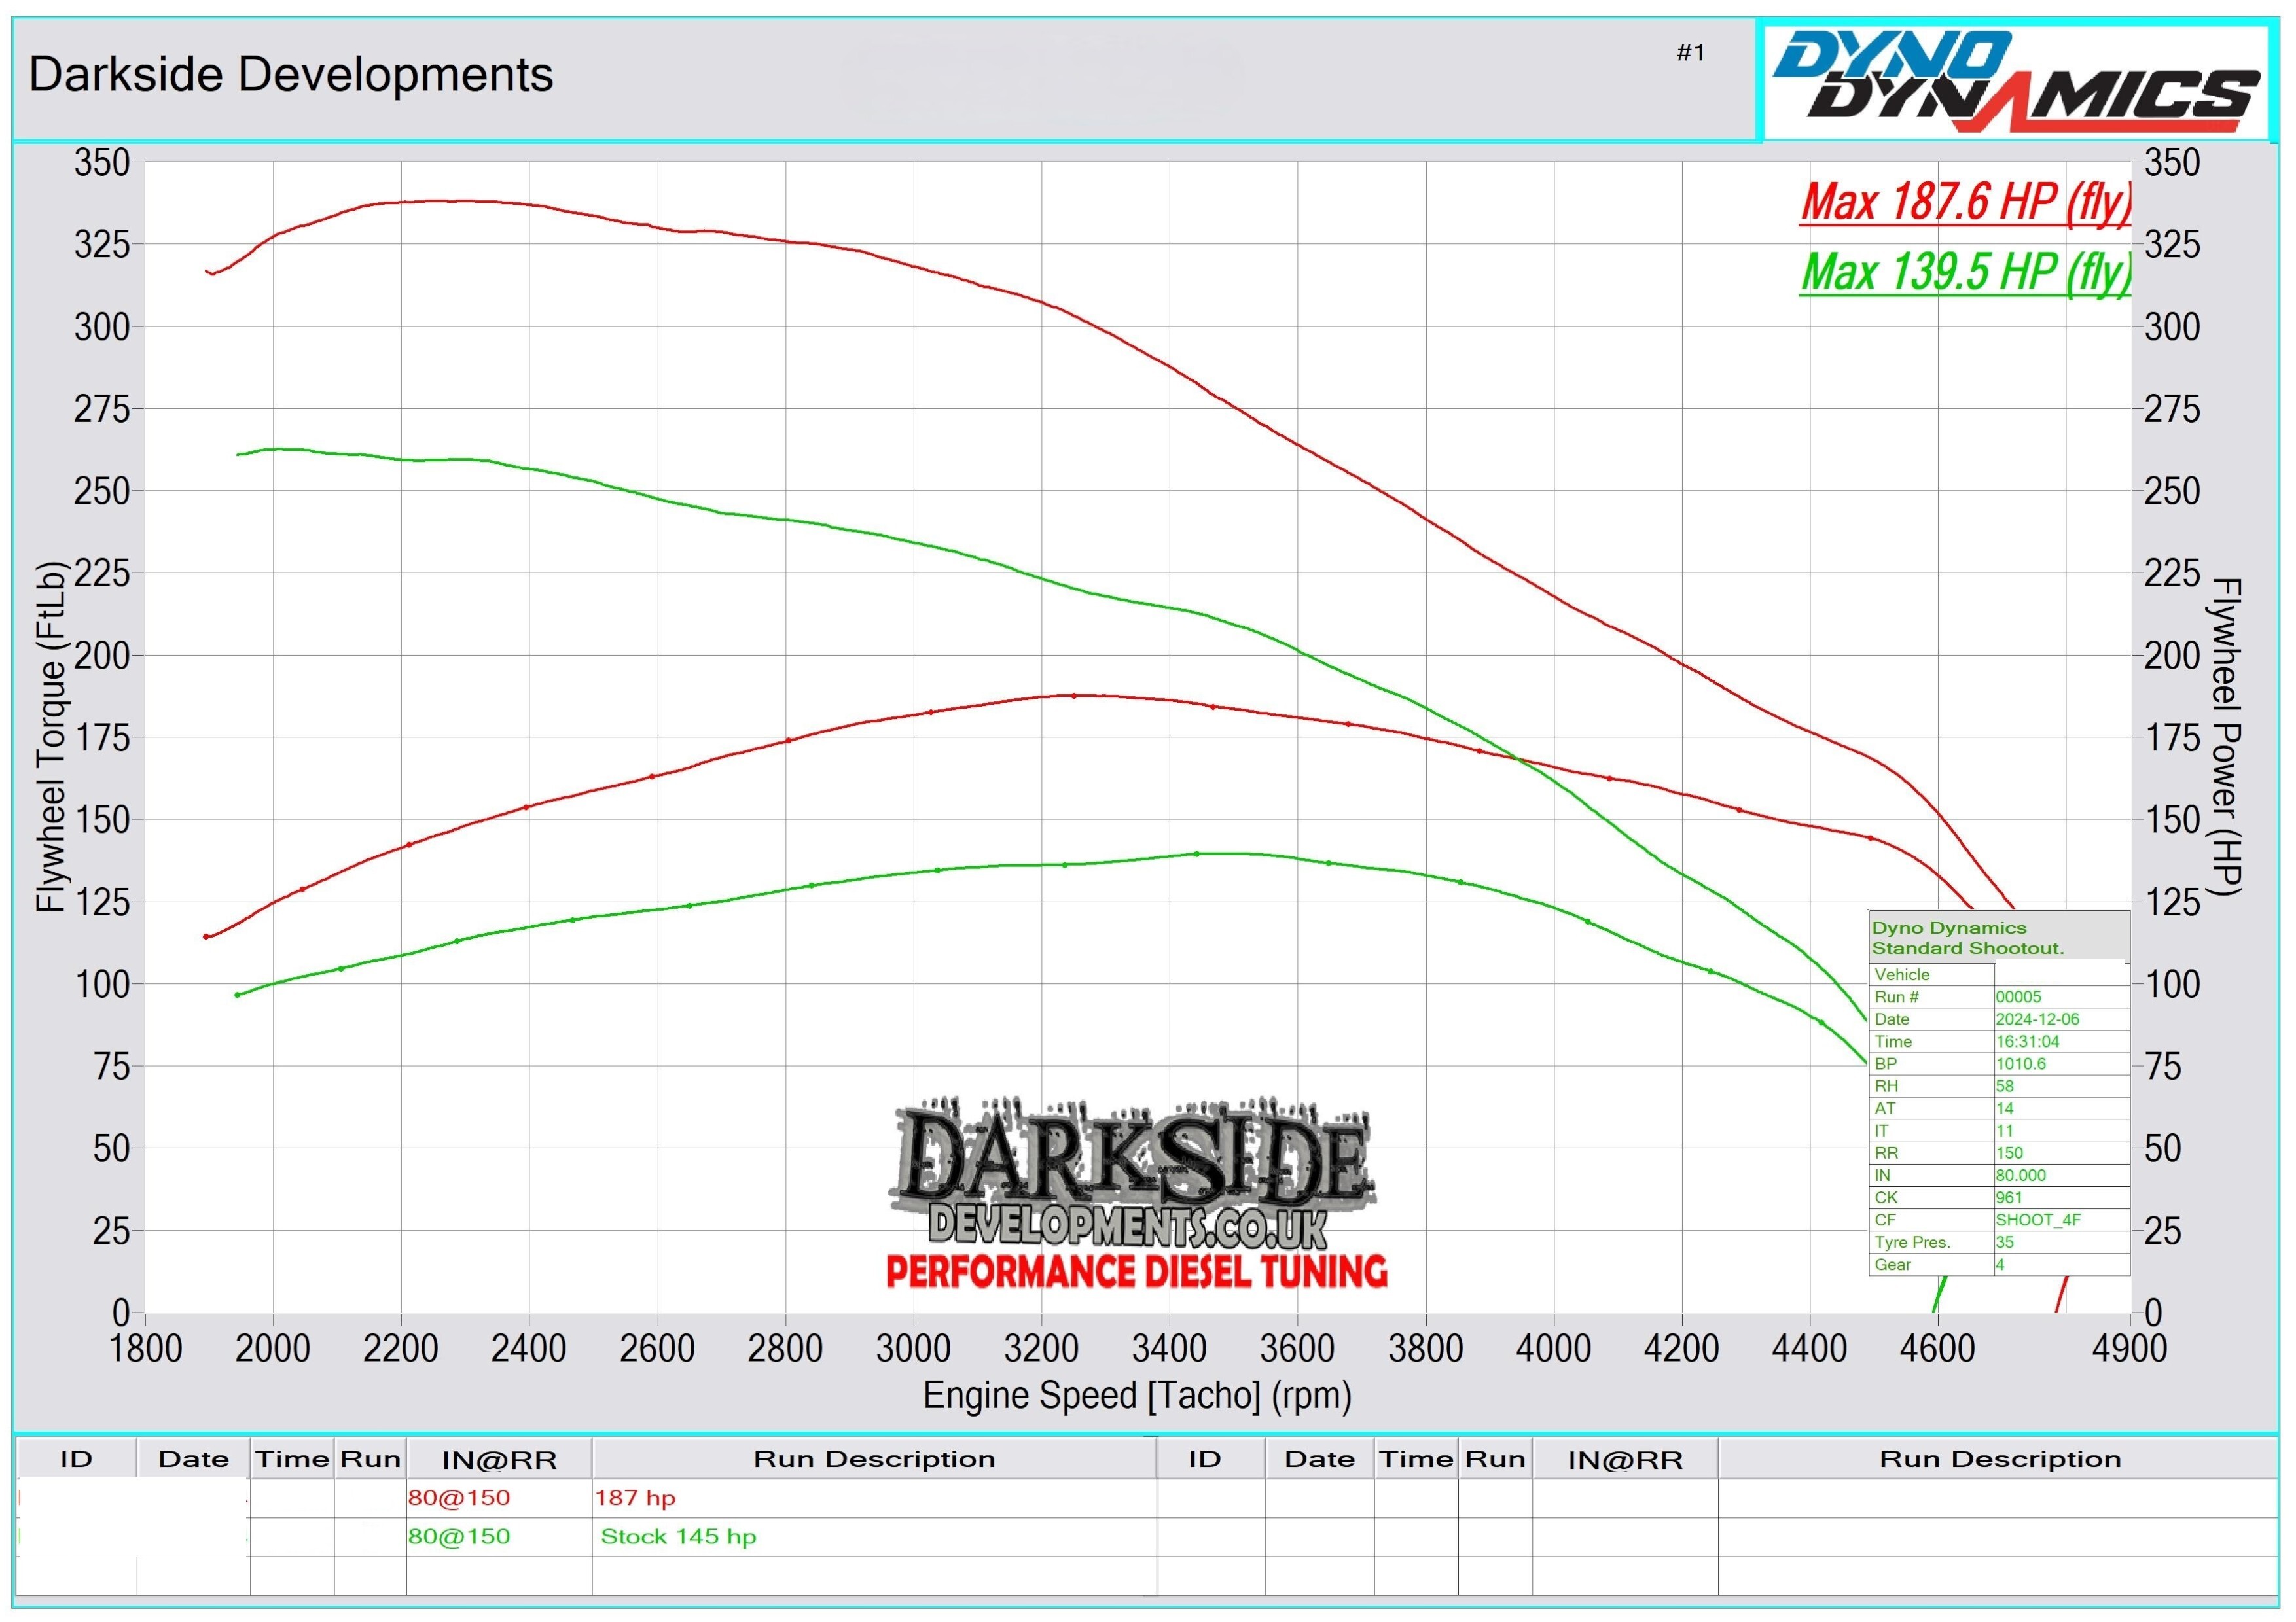Click the "Vehicle" row label in info box
Viewport: 2296px width, 1622px height.
[1902, 974]
